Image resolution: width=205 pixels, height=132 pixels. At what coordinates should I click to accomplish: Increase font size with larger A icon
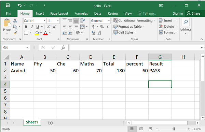(49, 27)
